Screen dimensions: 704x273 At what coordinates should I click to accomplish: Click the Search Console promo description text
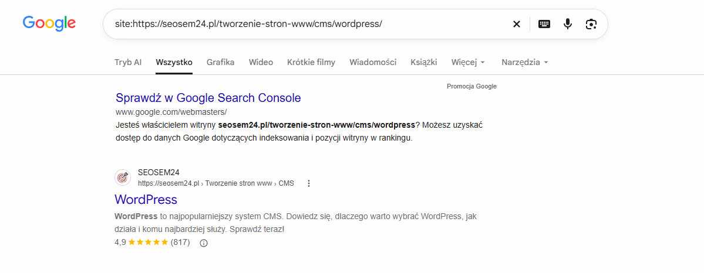(x=299, y=131)
